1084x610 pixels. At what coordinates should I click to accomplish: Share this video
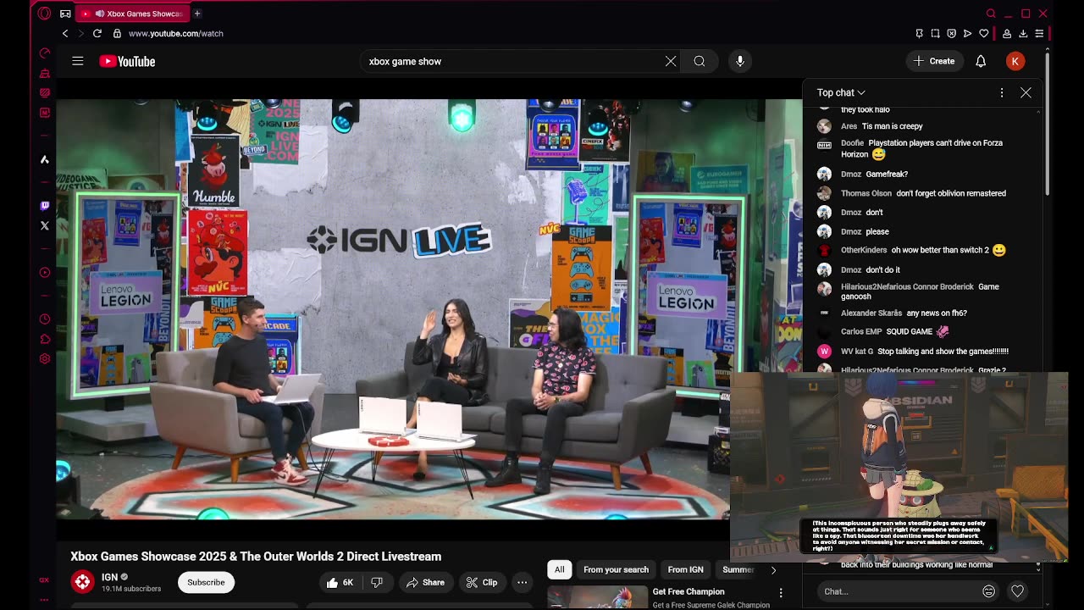[425, 582]
